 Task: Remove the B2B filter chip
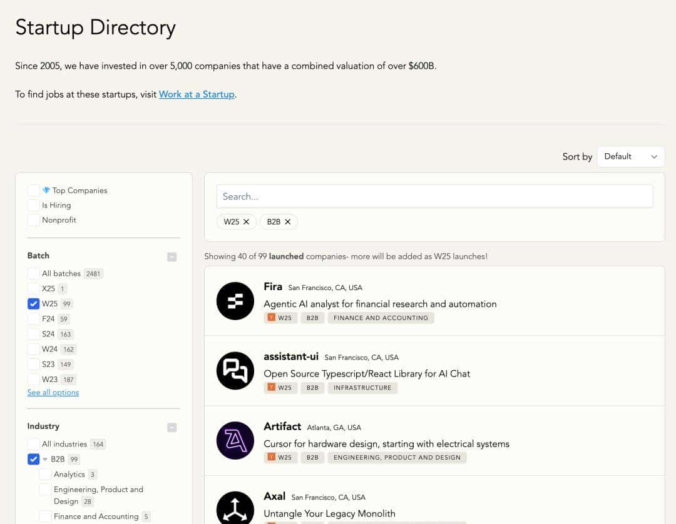288,221
